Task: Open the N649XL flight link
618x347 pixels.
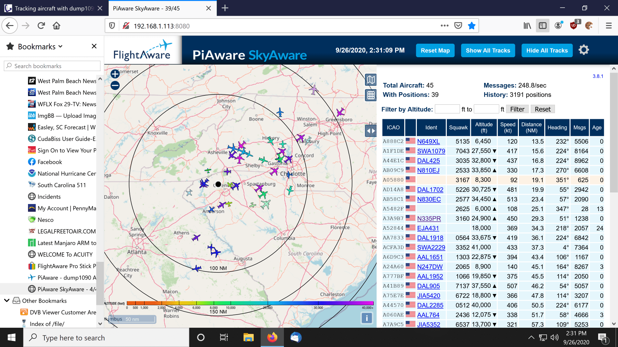Action: click(x=428, y=141)
